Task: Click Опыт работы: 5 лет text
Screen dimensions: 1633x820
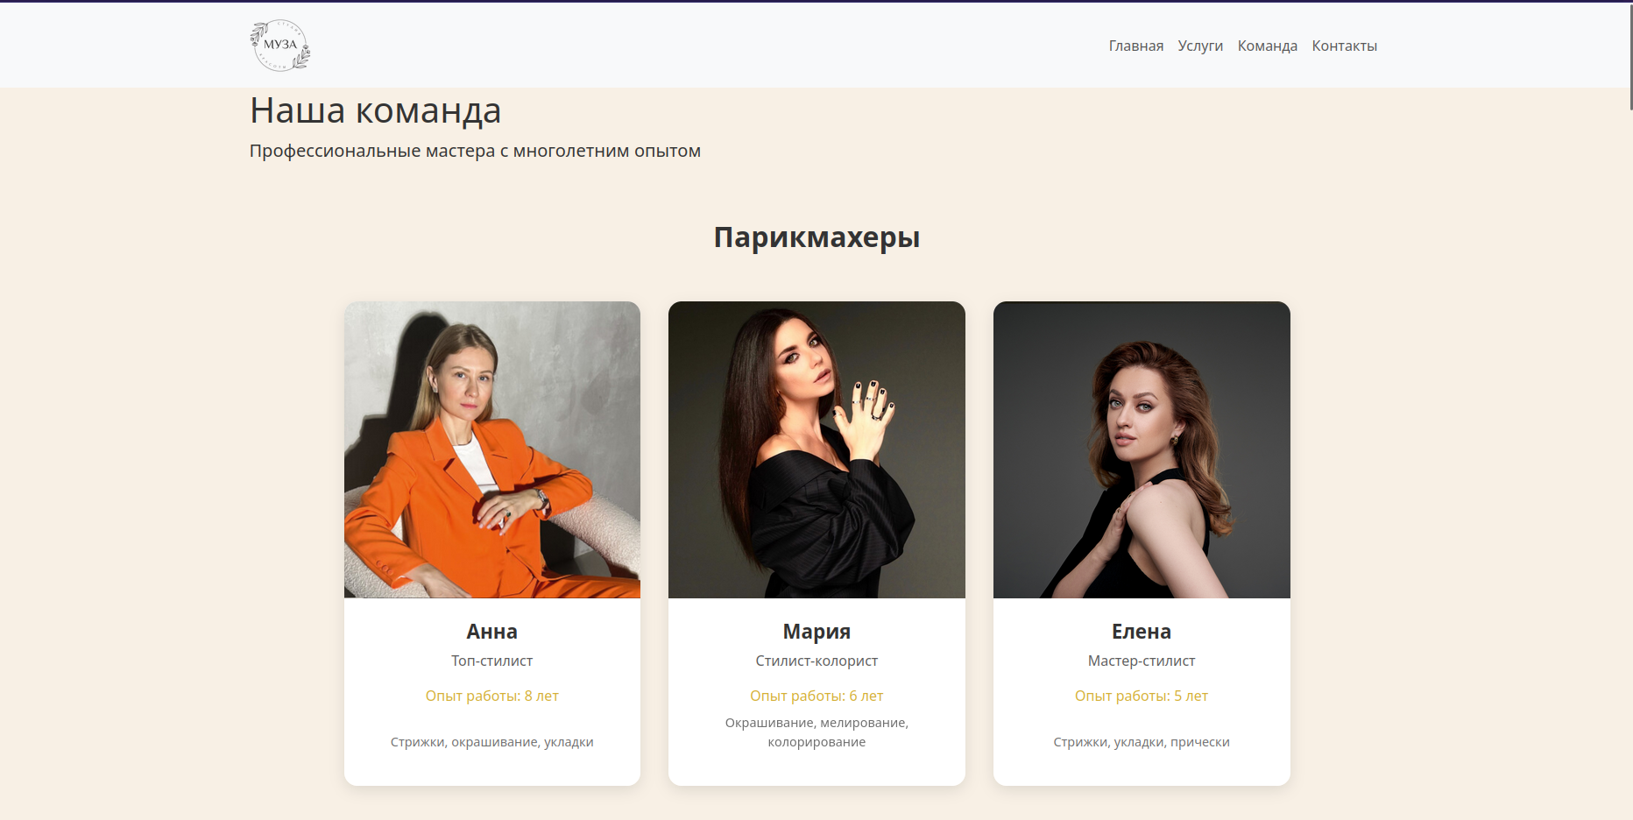Action: 1142,696
